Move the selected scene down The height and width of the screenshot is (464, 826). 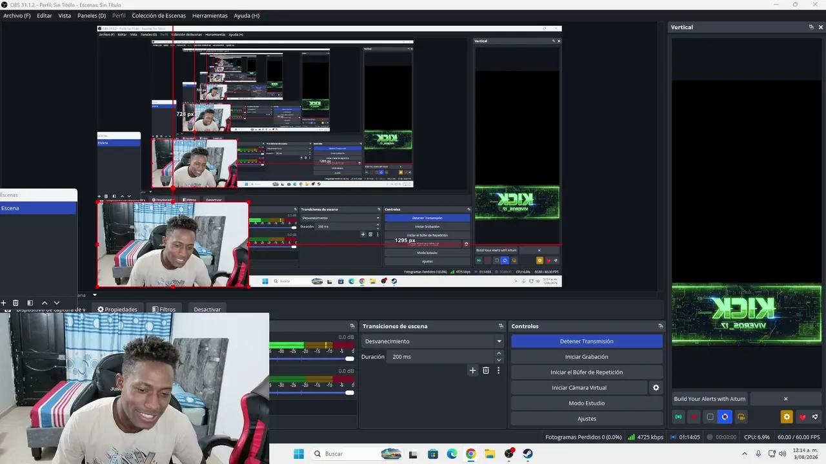57,303
